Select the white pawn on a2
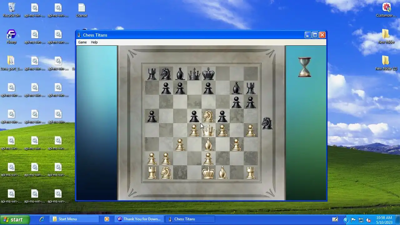The width and height of the screenshot is (400, 225). click(152, 159)
